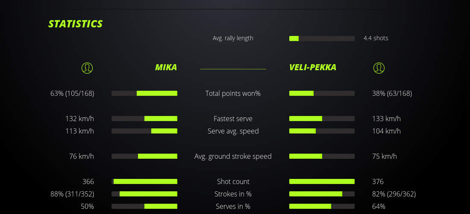Click Mika's player profile icon
This screenshot has width=470, height=214.
(x=87, y=68)
